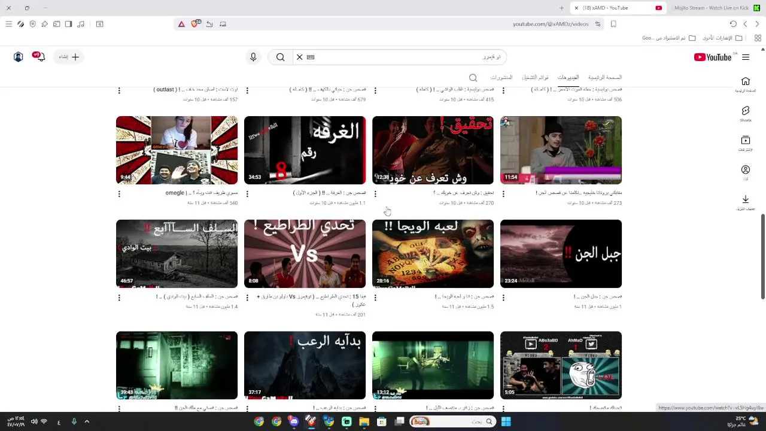Open three-dot menu for الغرفة video
The height and width of the screenshot is (431, 766).
[247, 194]
